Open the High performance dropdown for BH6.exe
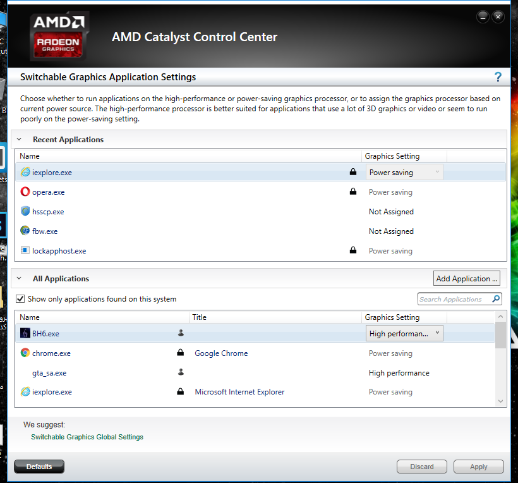The width and height of the screenshot is (518, 483). (404, 333)
